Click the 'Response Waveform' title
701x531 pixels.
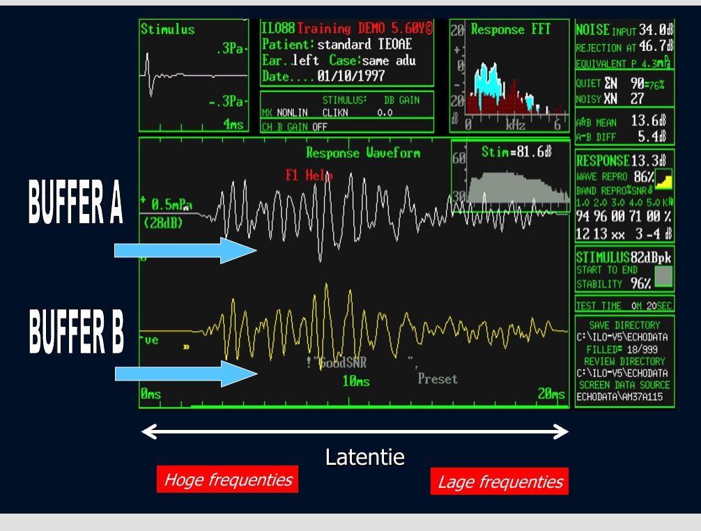point(363,153)
